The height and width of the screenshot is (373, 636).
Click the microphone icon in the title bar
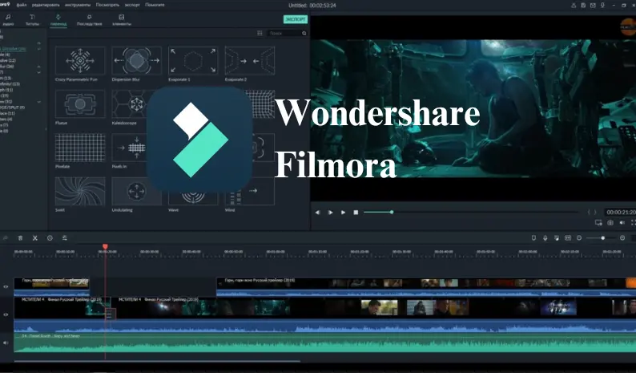pyautogui.click(x=602, y=6)
